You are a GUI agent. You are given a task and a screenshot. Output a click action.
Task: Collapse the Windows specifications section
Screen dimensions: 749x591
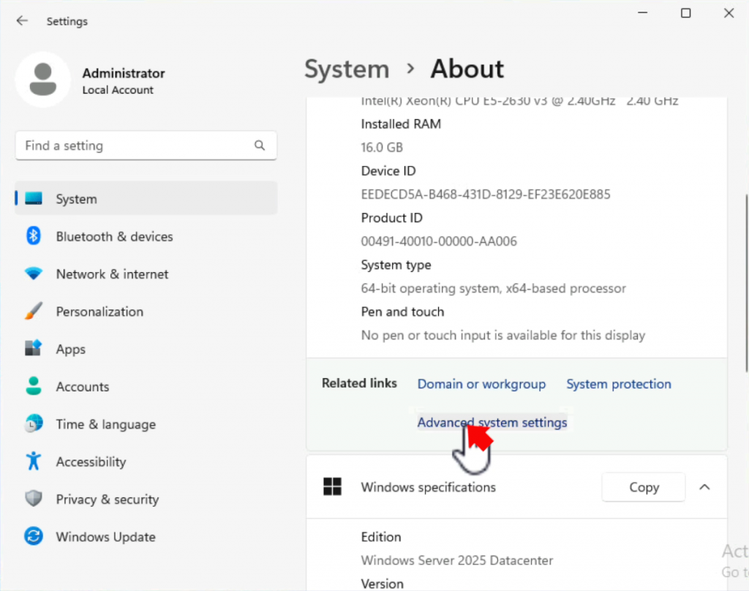[x=704, y=486]
